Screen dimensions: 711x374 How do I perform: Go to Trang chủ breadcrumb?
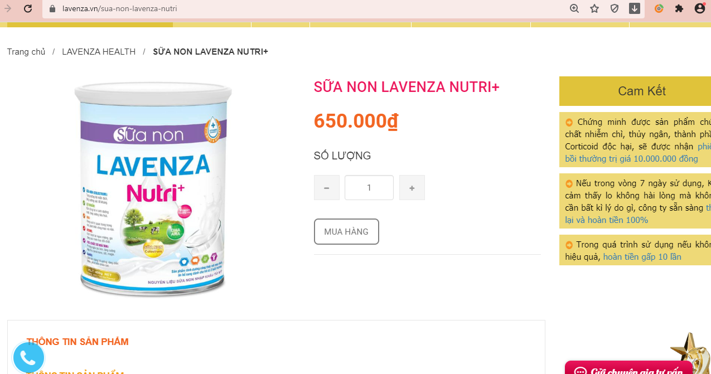[x=26, y=52]
